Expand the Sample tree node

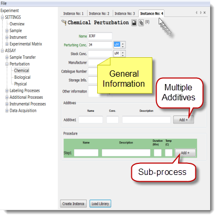(x=7, y=30)
